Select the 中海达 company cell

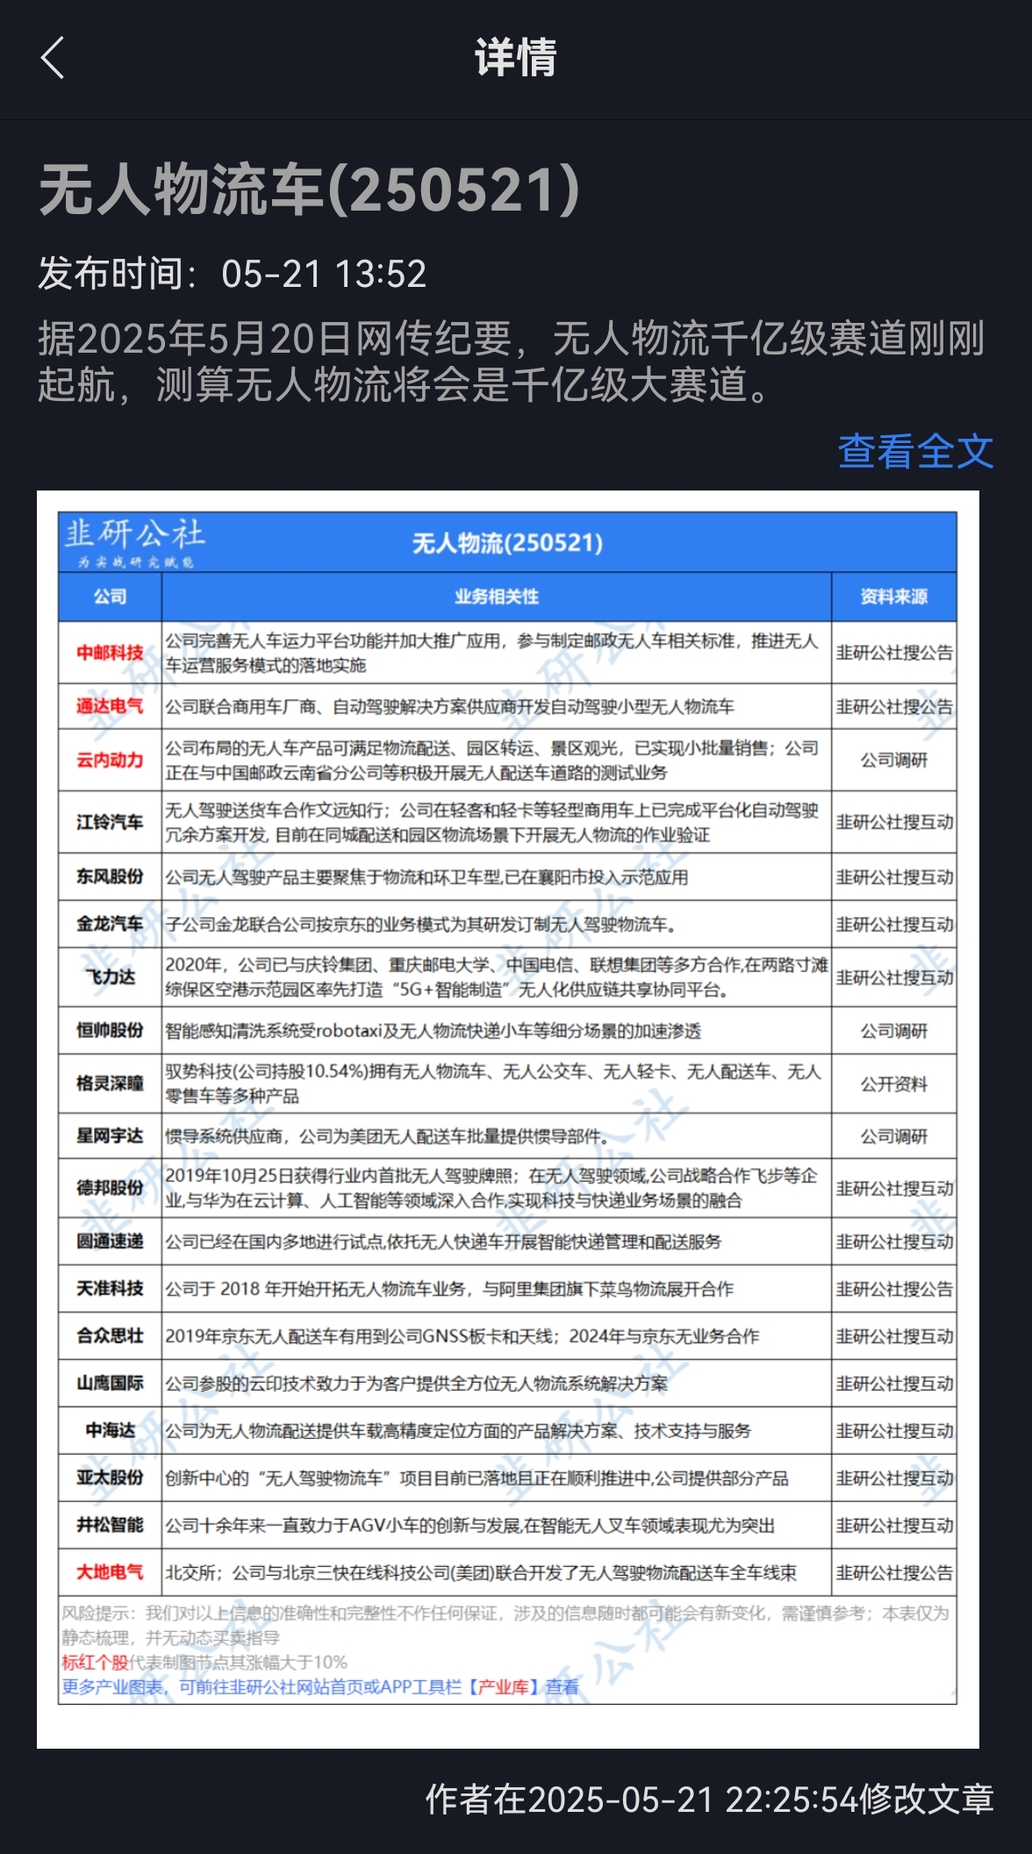(x=110, y=1431)
